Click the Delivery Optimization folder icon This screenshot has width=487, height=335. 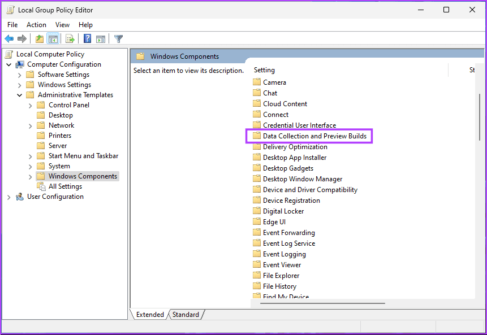[257, 146]
